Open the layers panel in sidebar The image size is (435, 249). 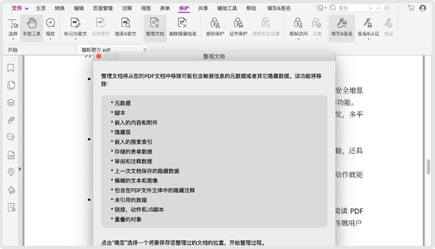point(11,102)
